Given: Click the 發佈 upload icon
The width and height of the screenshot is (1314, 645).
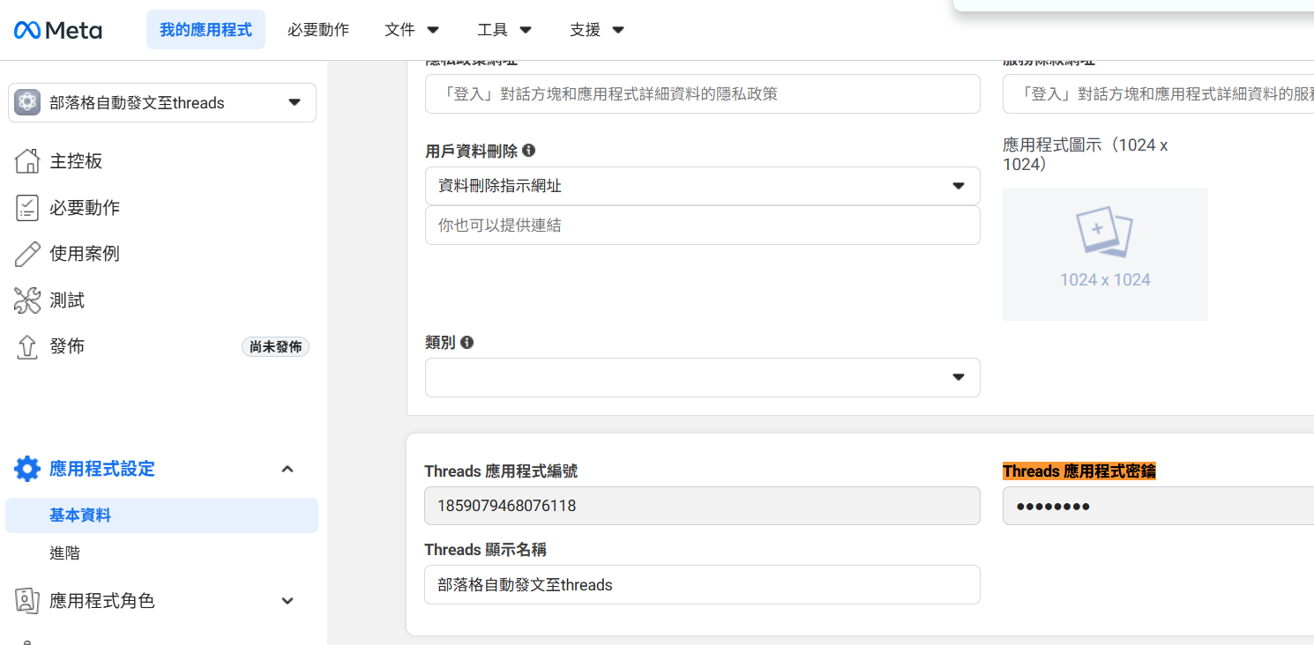Looking at the screenshot, I should tap(27, 347).
